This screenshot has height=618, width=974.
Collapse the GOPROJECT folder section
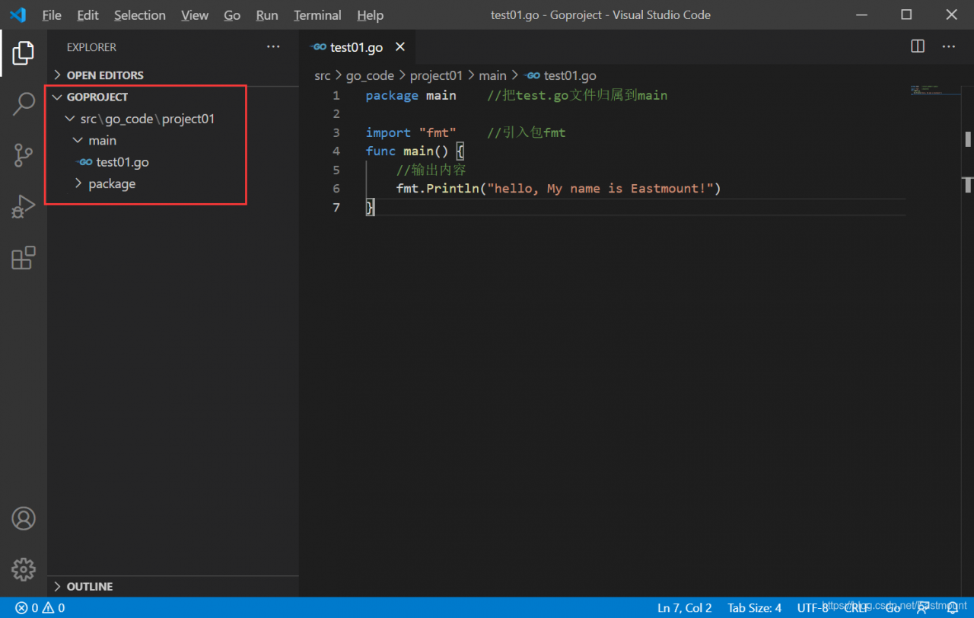coord(97,97)
